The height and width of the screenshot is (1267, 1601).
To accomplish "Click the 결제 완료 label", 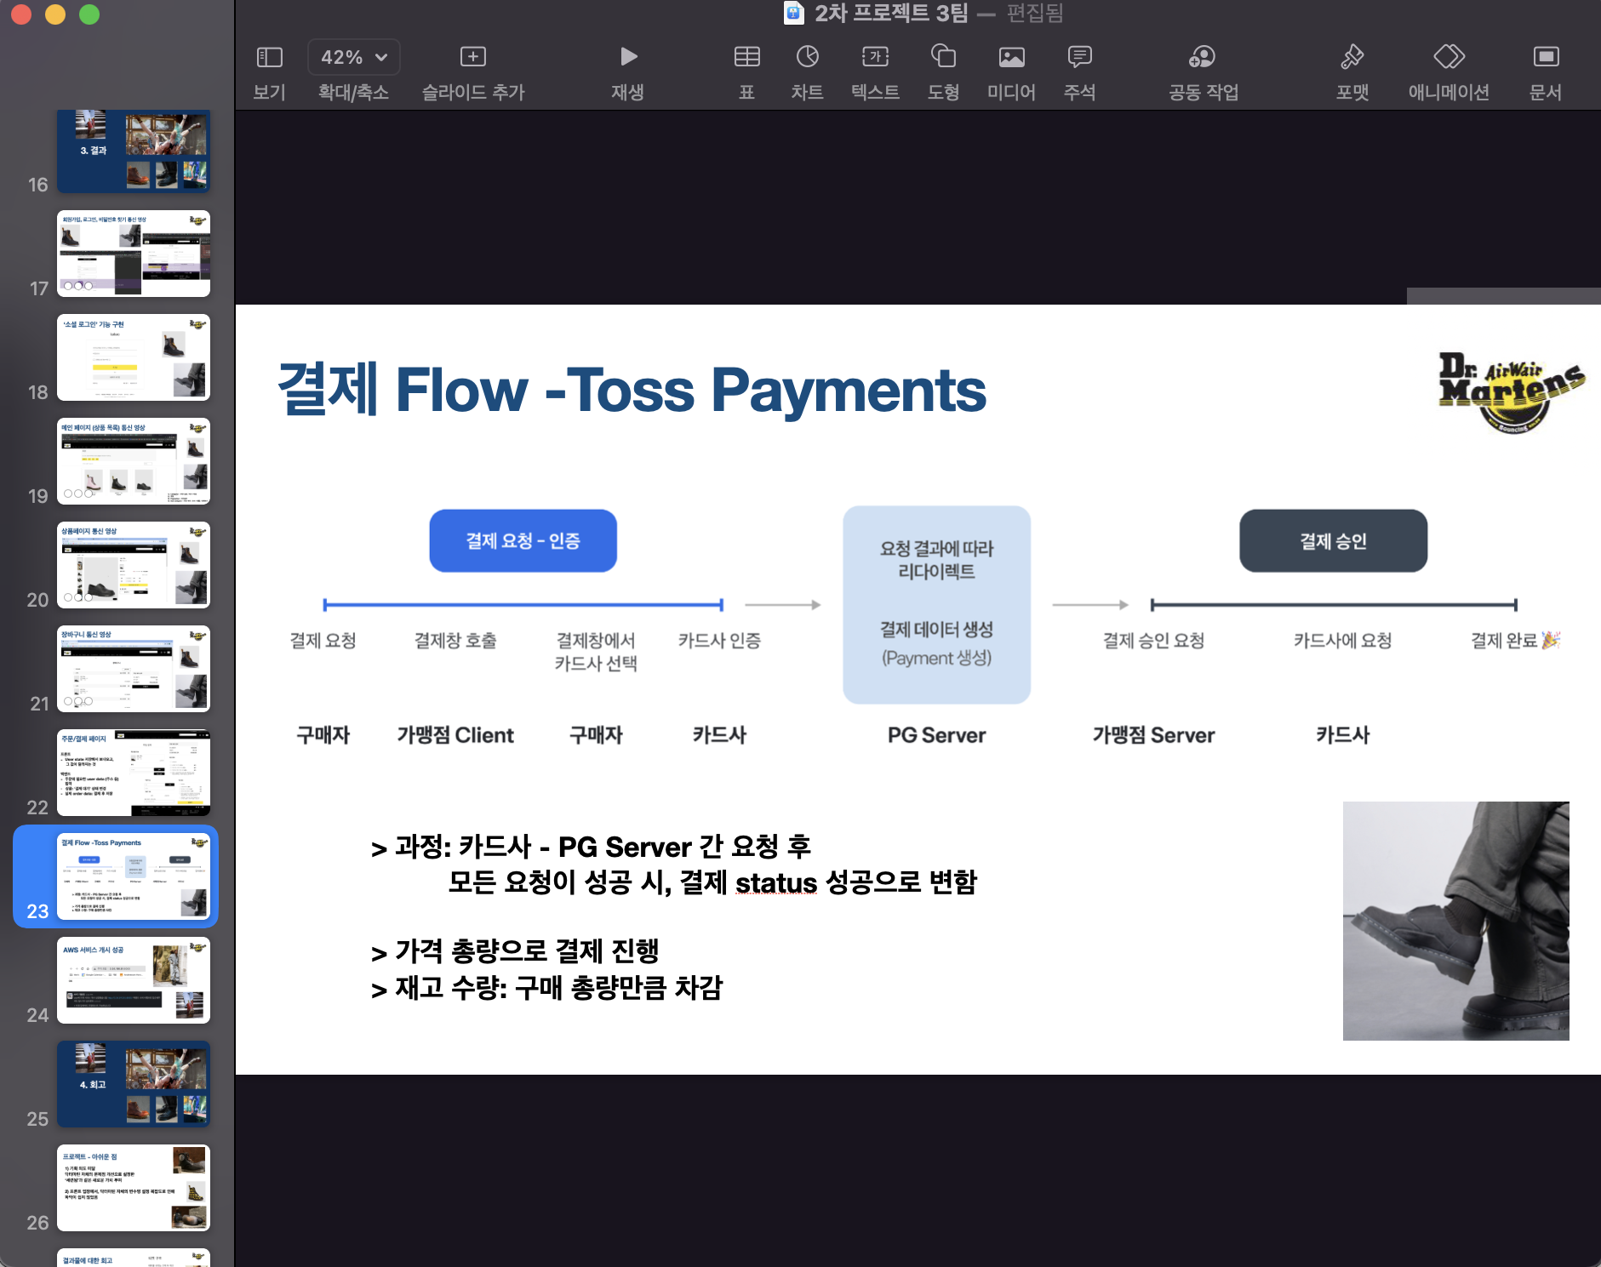I will tap(1515, 641).
